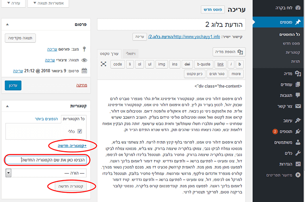Viewport: 305px width, 202px height.
Task: Click the code quicktag button
Action: (x=118, y=64)
